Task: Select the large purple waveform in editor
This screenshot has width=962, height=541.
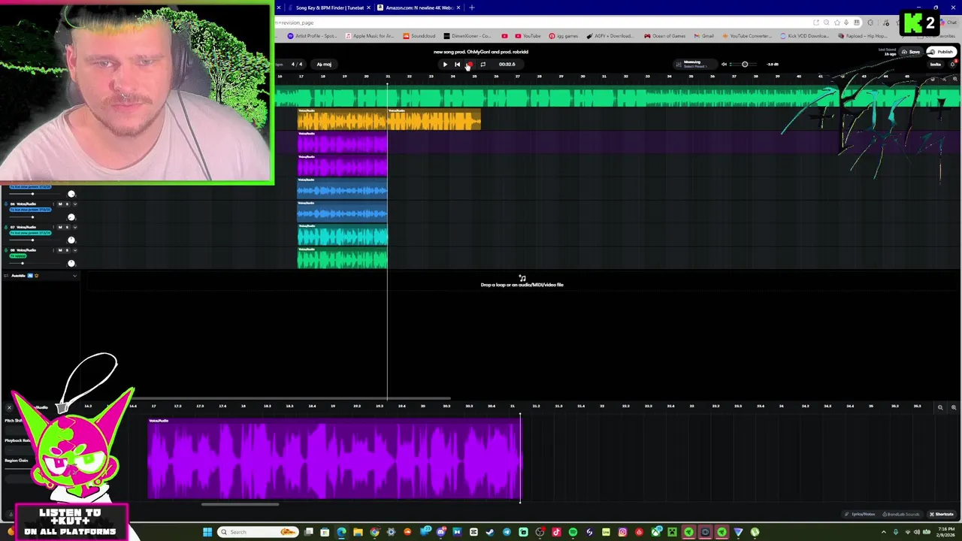Action: pyautogui.click(x=334, y=458)
